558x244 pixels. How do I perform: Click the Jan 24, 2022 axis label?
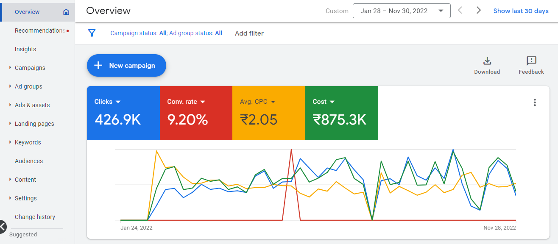tap(137, 227)
